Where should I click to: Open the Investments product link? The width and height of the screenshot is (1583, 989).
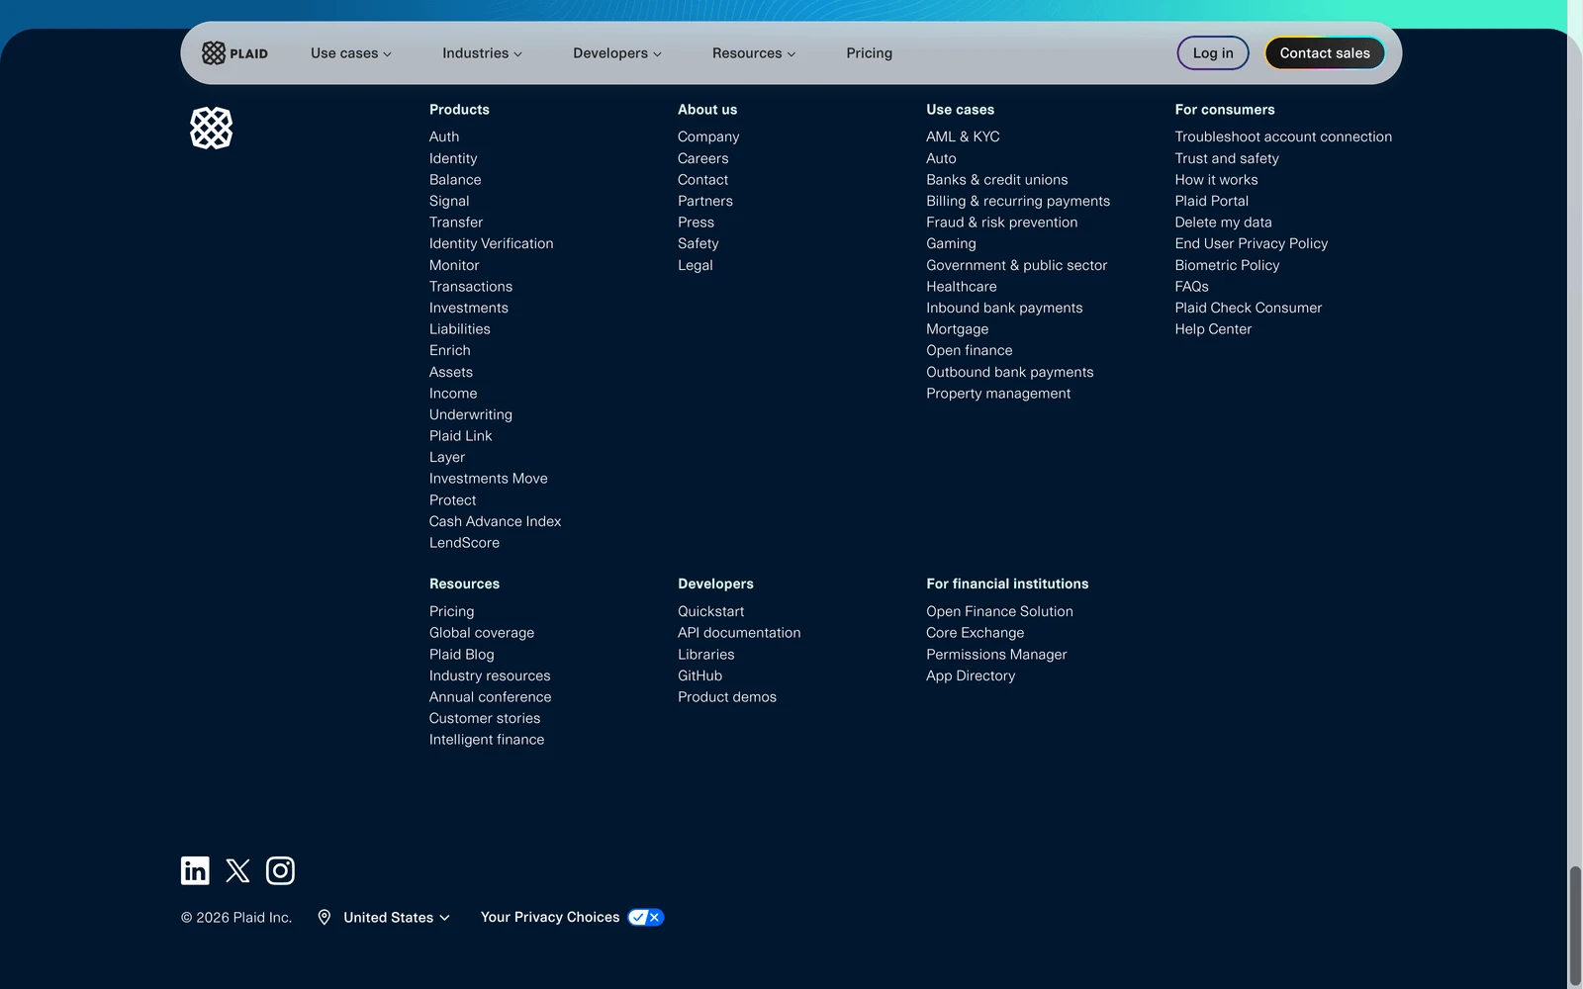point(469,308)
